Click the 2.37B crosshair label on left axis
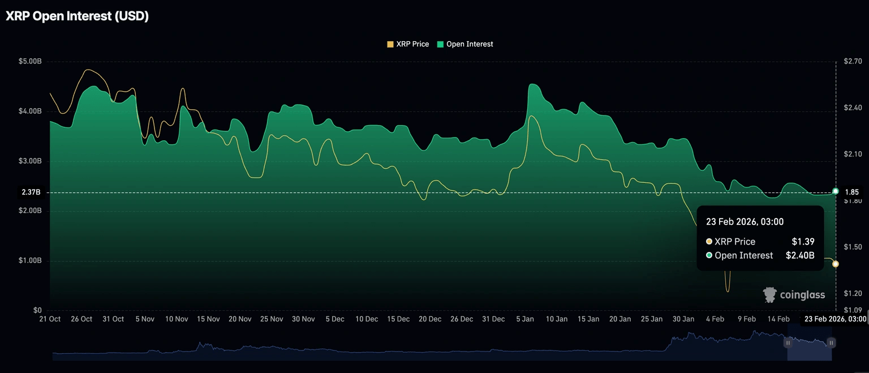Image resolution: width=869 pixels, height=373 pixels. point(31,192)
